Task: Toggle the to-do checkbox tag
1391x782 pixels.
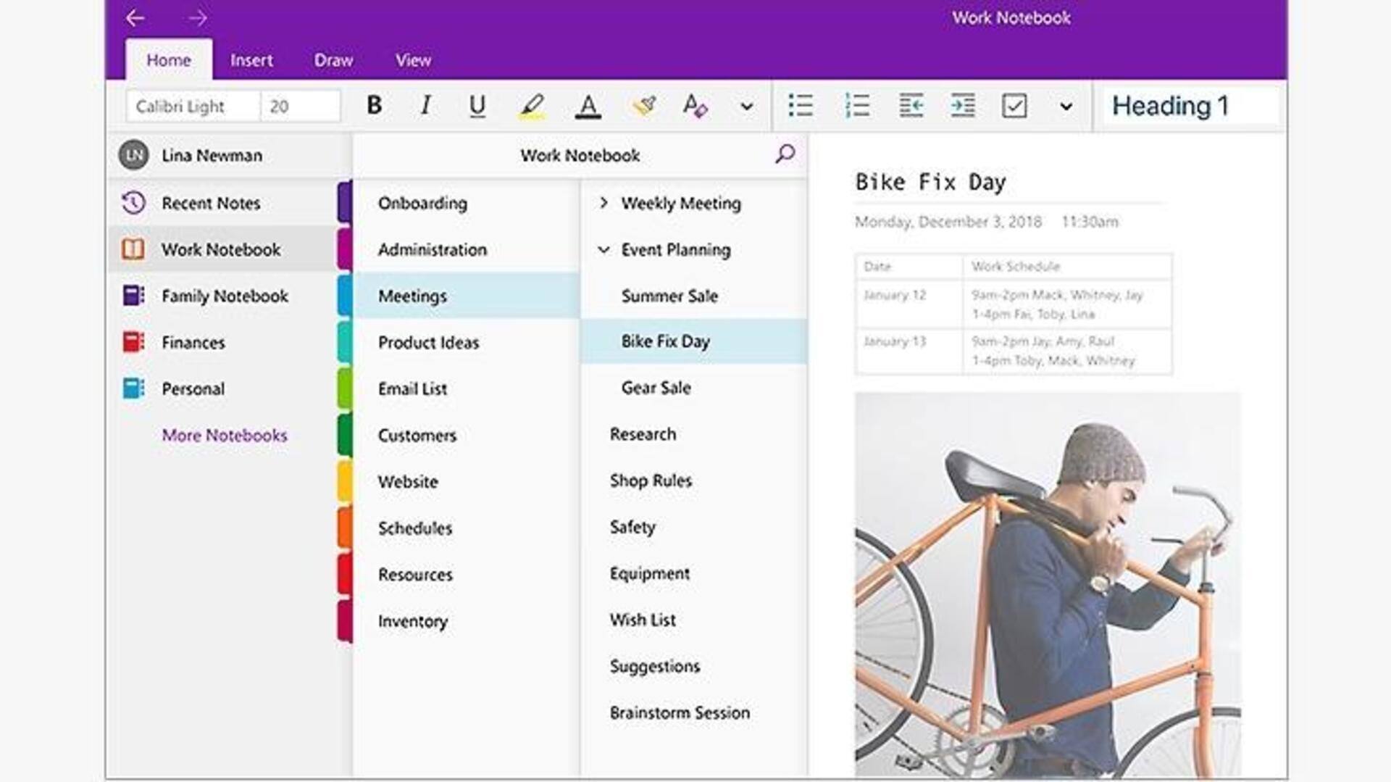Action: coord(1014,106)
